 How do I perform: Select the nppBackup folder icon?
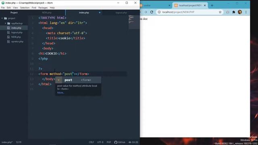pyautogui.click(x=9, y=23)
